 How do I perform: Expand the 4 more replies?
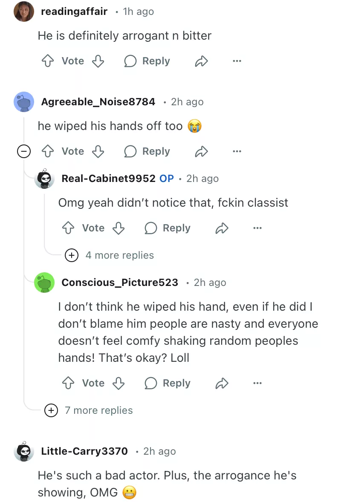[x=71, y=255]
